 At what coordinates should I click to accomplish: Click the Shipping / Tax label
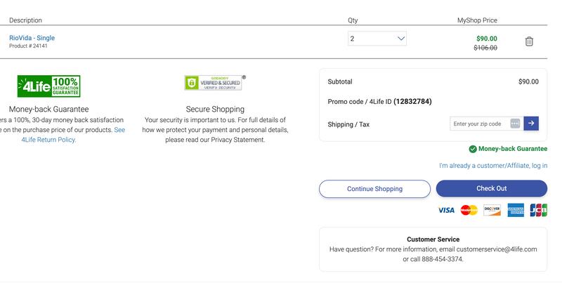(348, 124)
